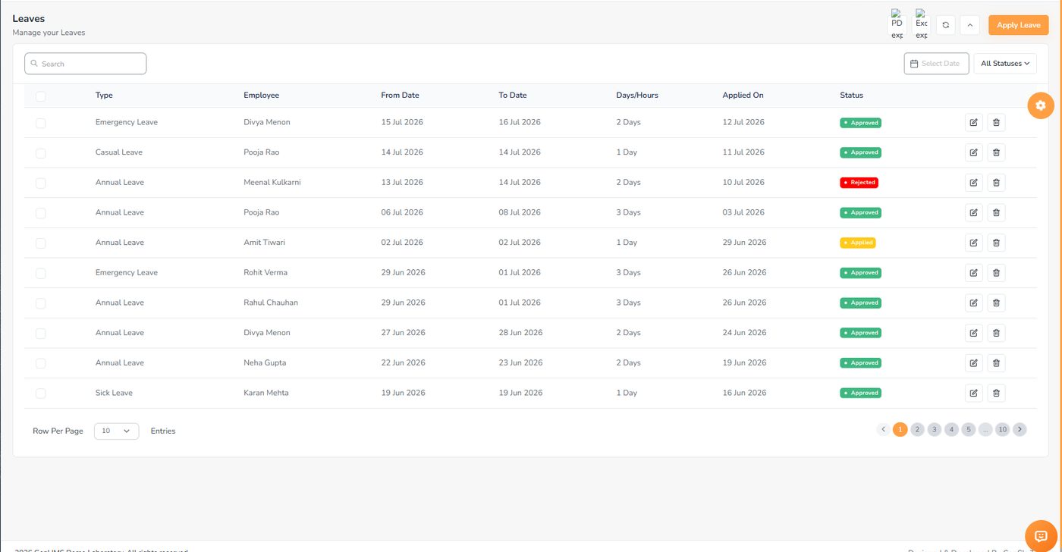Viewport: 1062px width, 552px height.
Task: Tick checkbox for Divya Menon's Emergency Leave
Action: click(x=40, y=123)
